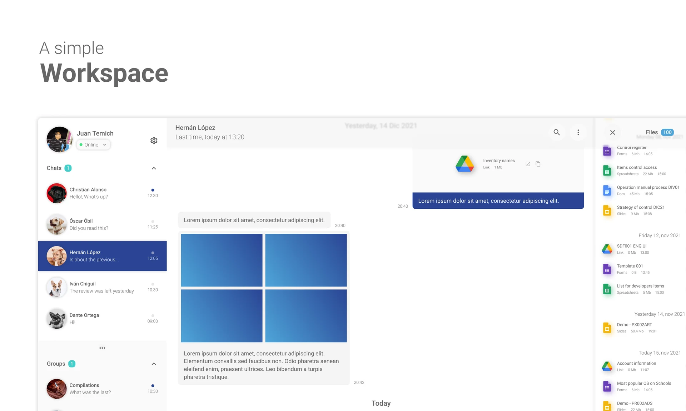The width and height of the screenshot is (686, 411).
Task: Open the top-left image in the message
Action: coord(222,260)
